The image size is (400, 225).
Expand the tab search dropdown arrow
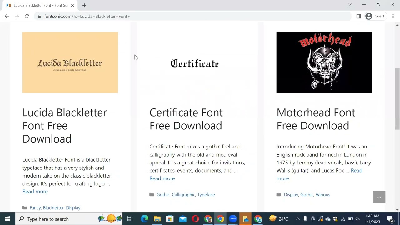point(350,5)
